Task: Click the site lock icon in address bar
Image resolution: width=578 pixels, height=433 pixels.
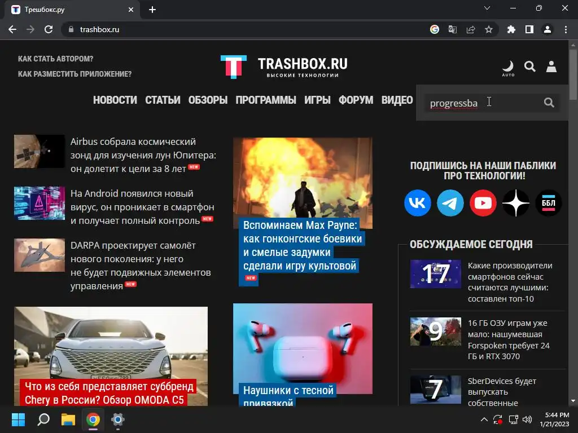Action: click(x=71, y=29)
